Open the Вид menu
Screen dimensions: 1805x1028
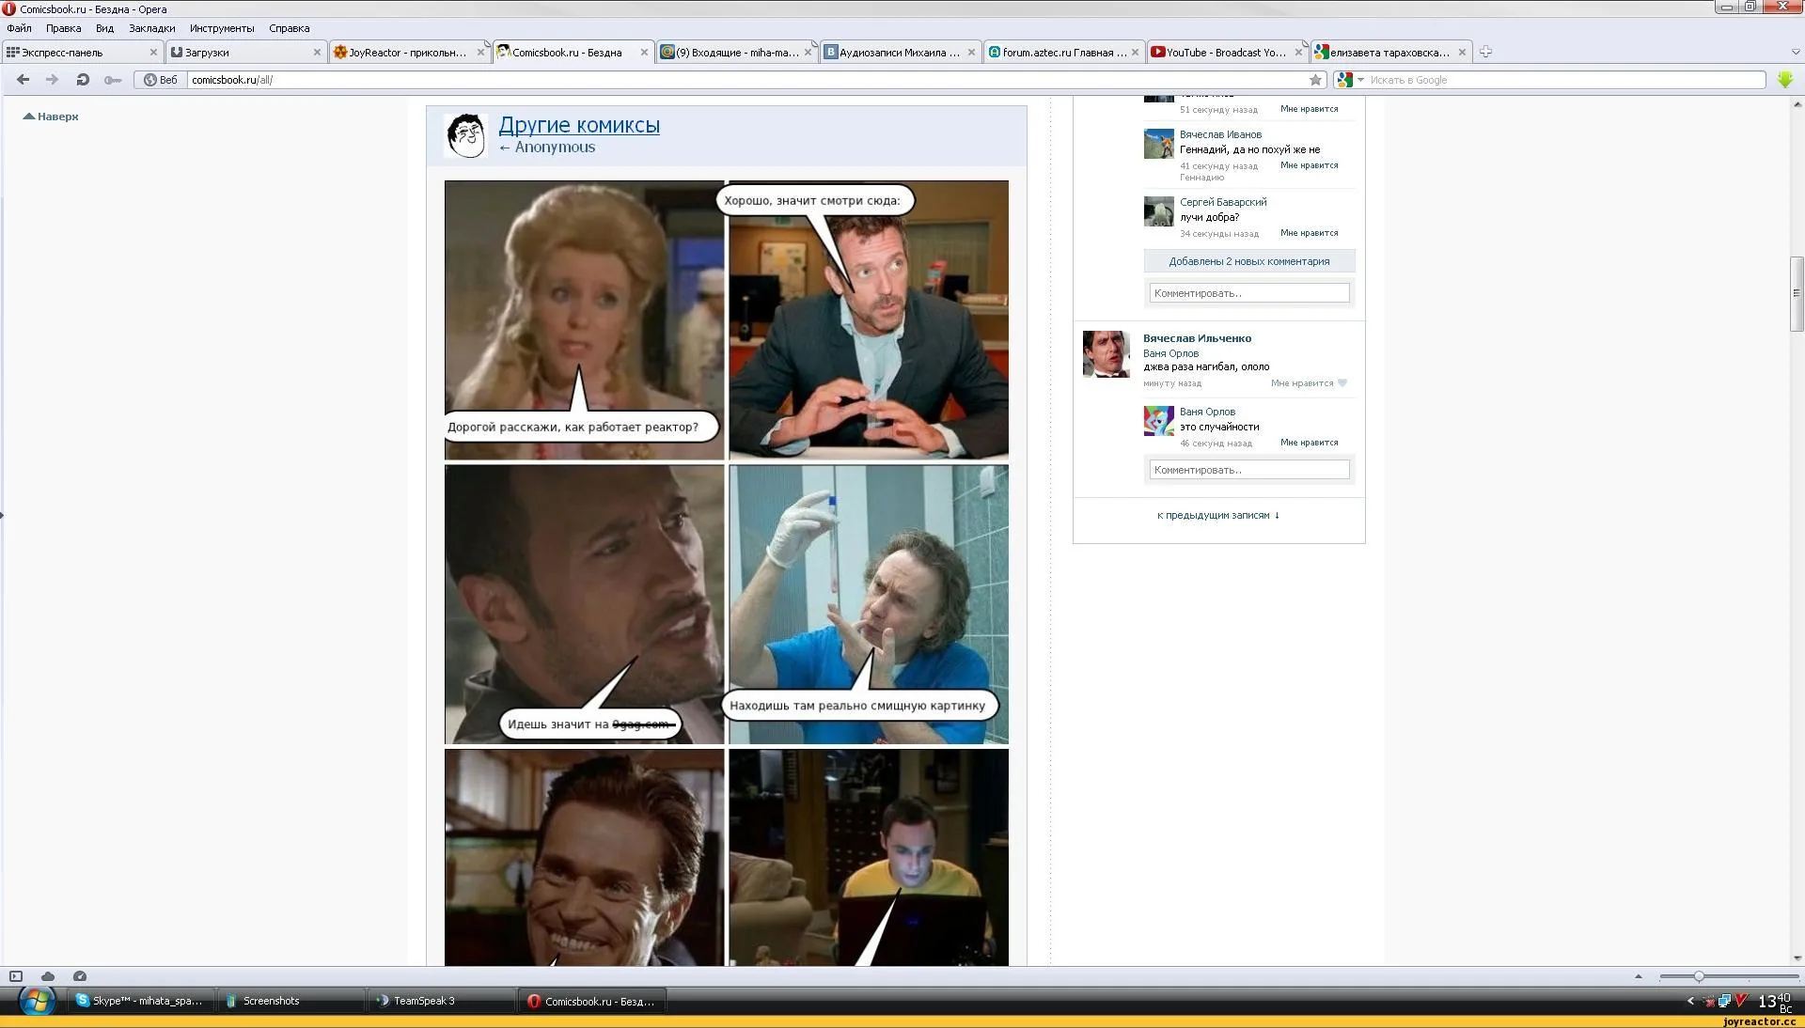(x=104, y=28)
